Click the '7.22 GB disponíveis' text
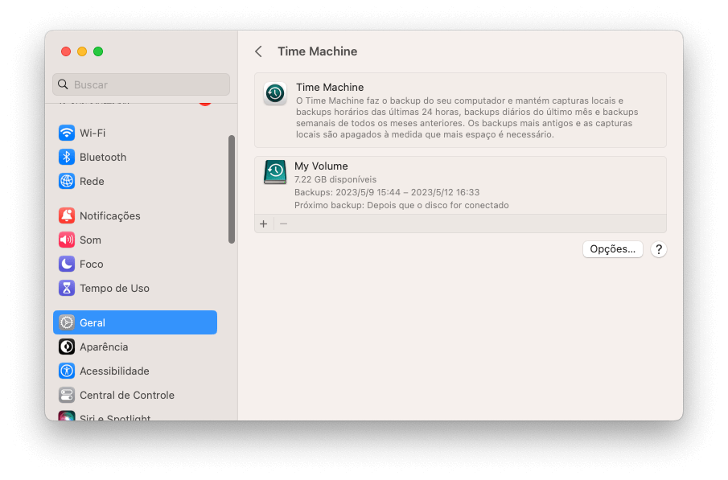 (335, 179)
